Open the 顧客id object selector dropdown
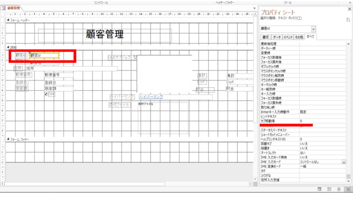This screenshot has height=198, width=353. (313, 29)
